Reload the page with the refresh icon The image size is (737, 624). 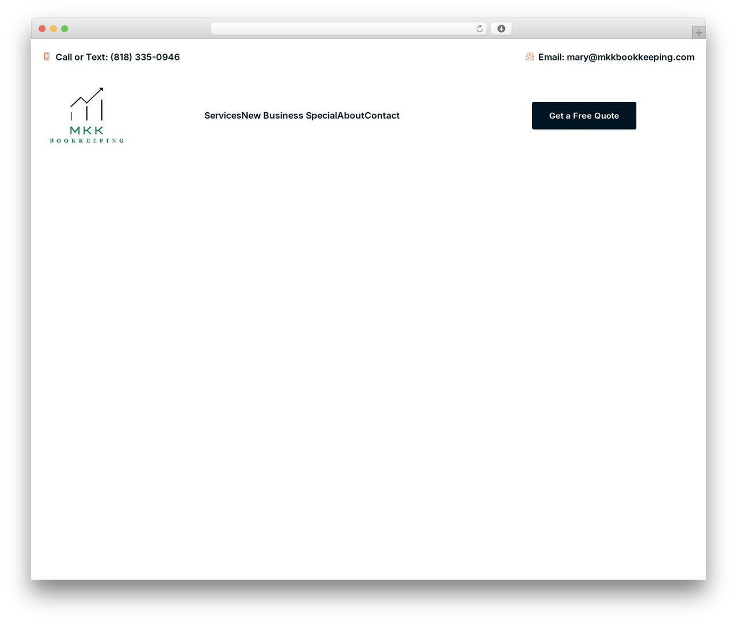(x=480, y=29)
